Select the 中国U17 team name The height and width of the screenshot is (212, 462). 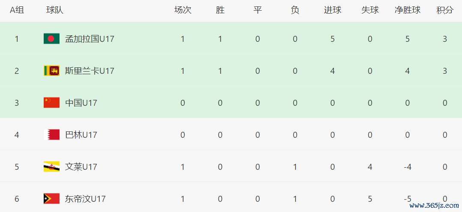point(81,103)
